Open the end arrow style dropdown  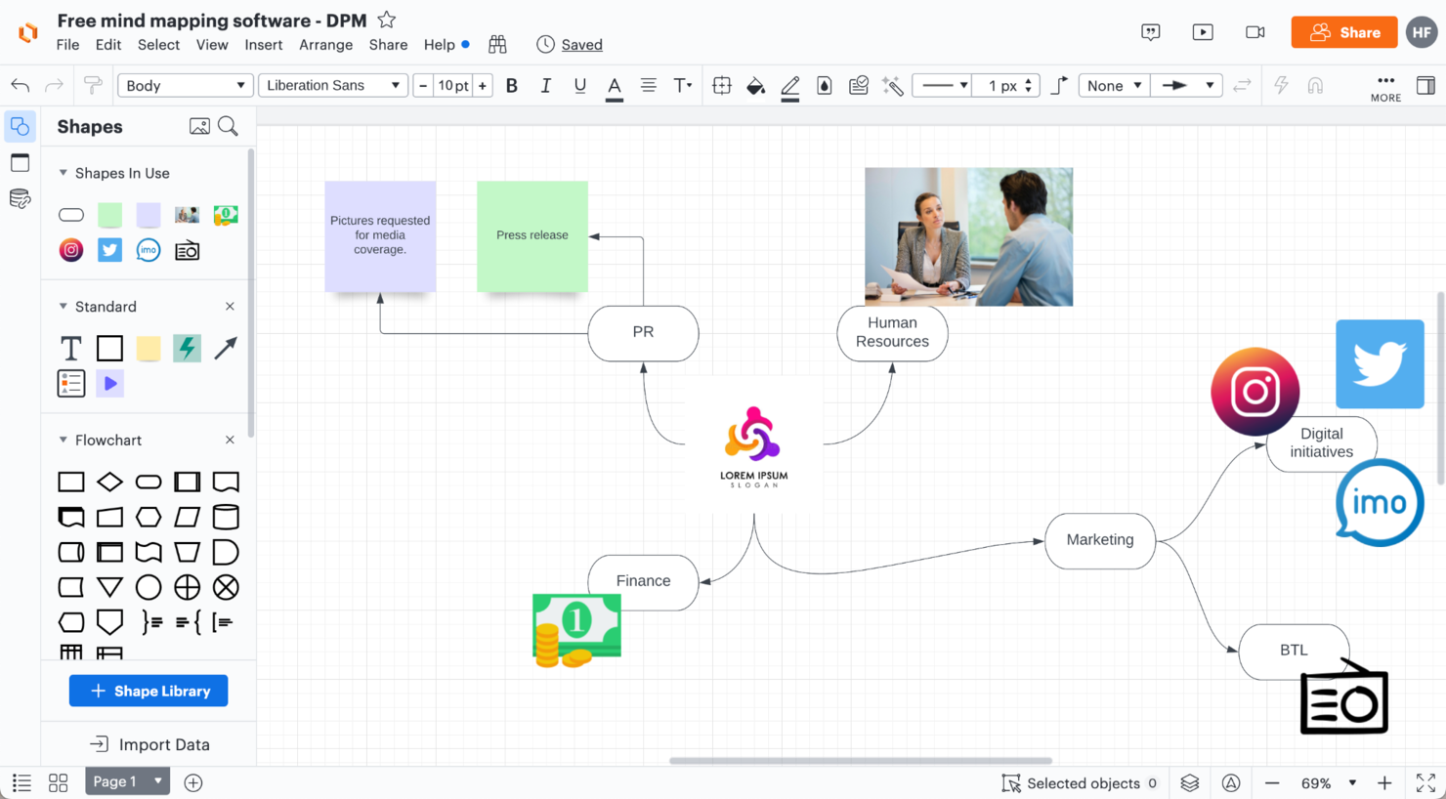pyautogui.click(x=1186, y=86)
